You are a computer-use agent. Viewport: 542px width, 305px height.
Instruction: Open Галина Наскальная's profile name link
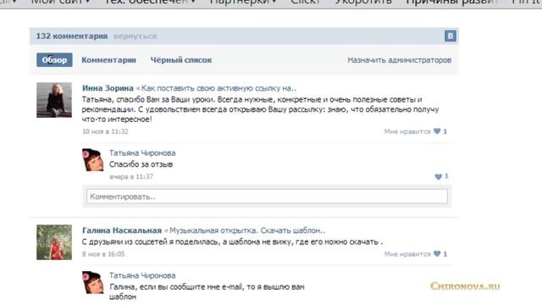(x=122, y=230)
